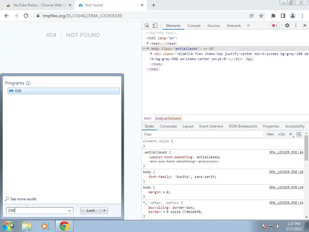Click the #e2e8f0 color swatch
309x232 pixels.
(184, 212)
